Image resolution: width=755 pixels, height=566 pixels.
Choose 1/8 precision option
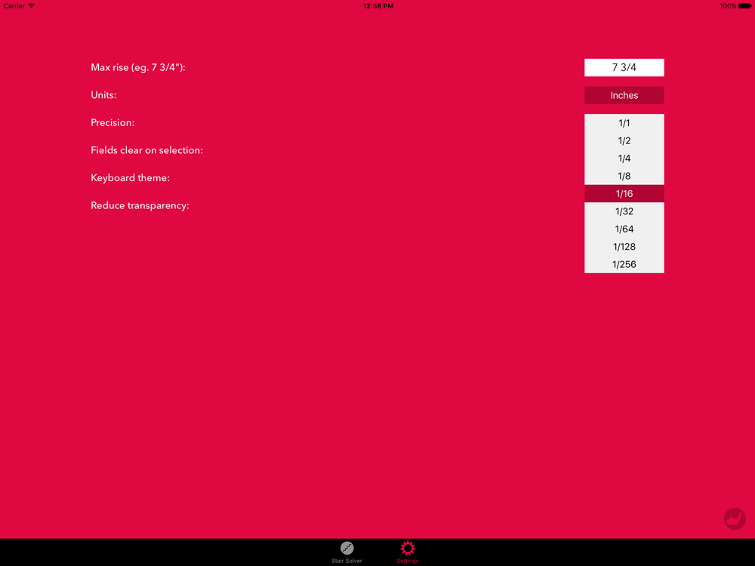pos(624,176)
